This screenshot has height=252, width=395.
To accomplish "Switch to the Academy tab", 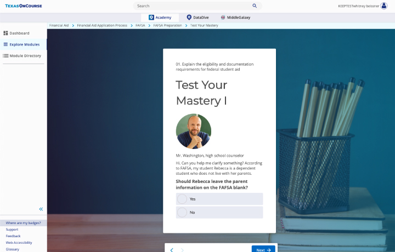I will [x=160, y=18].
